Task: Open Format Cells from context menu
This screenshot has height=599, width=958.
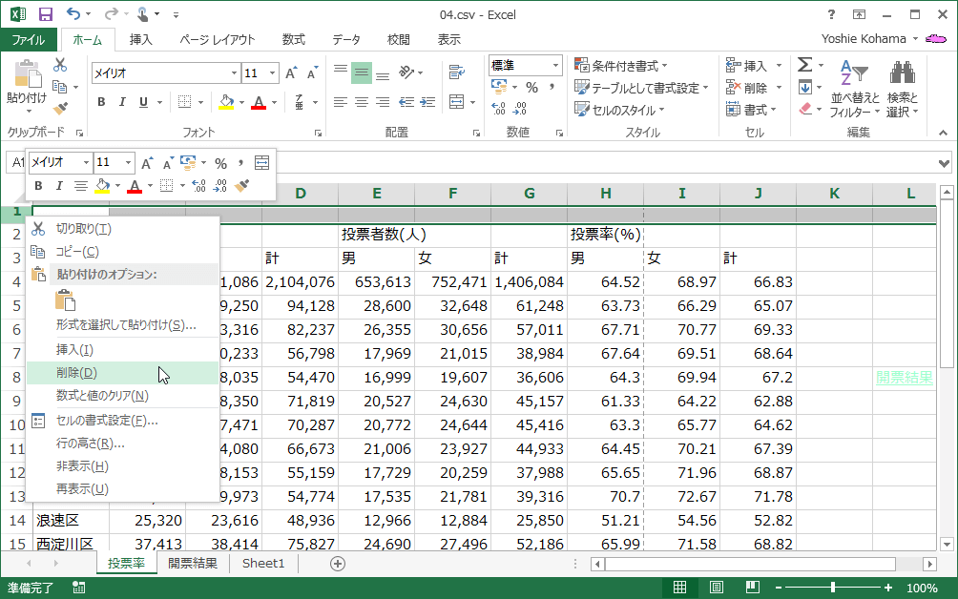Action: [122, 421]
